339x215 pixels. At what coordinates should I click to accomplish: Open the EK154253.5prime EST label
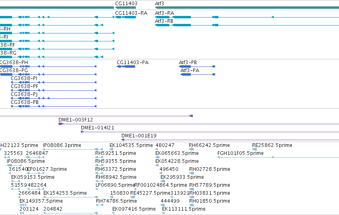(65, 193)
